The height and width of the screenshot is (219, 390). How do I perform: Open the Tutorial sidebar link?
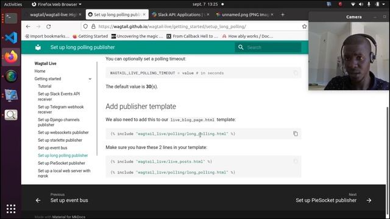pyautogui.click(x=44, y=86)
